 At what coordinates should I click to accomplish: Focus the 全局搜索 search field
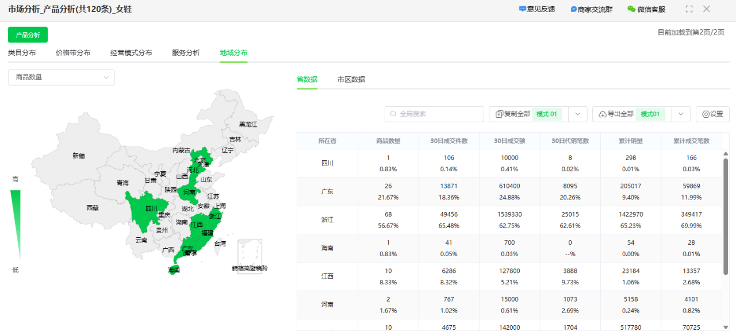(x=434, y=114)
